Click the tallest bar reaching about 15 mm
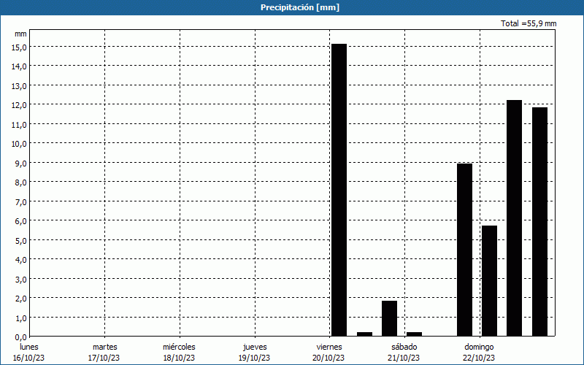This screenshot has width=584, height=365. 339,190
